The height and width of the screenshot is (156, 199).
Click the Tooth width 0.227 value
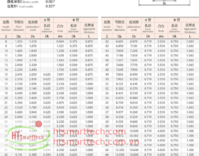point(50,6)
